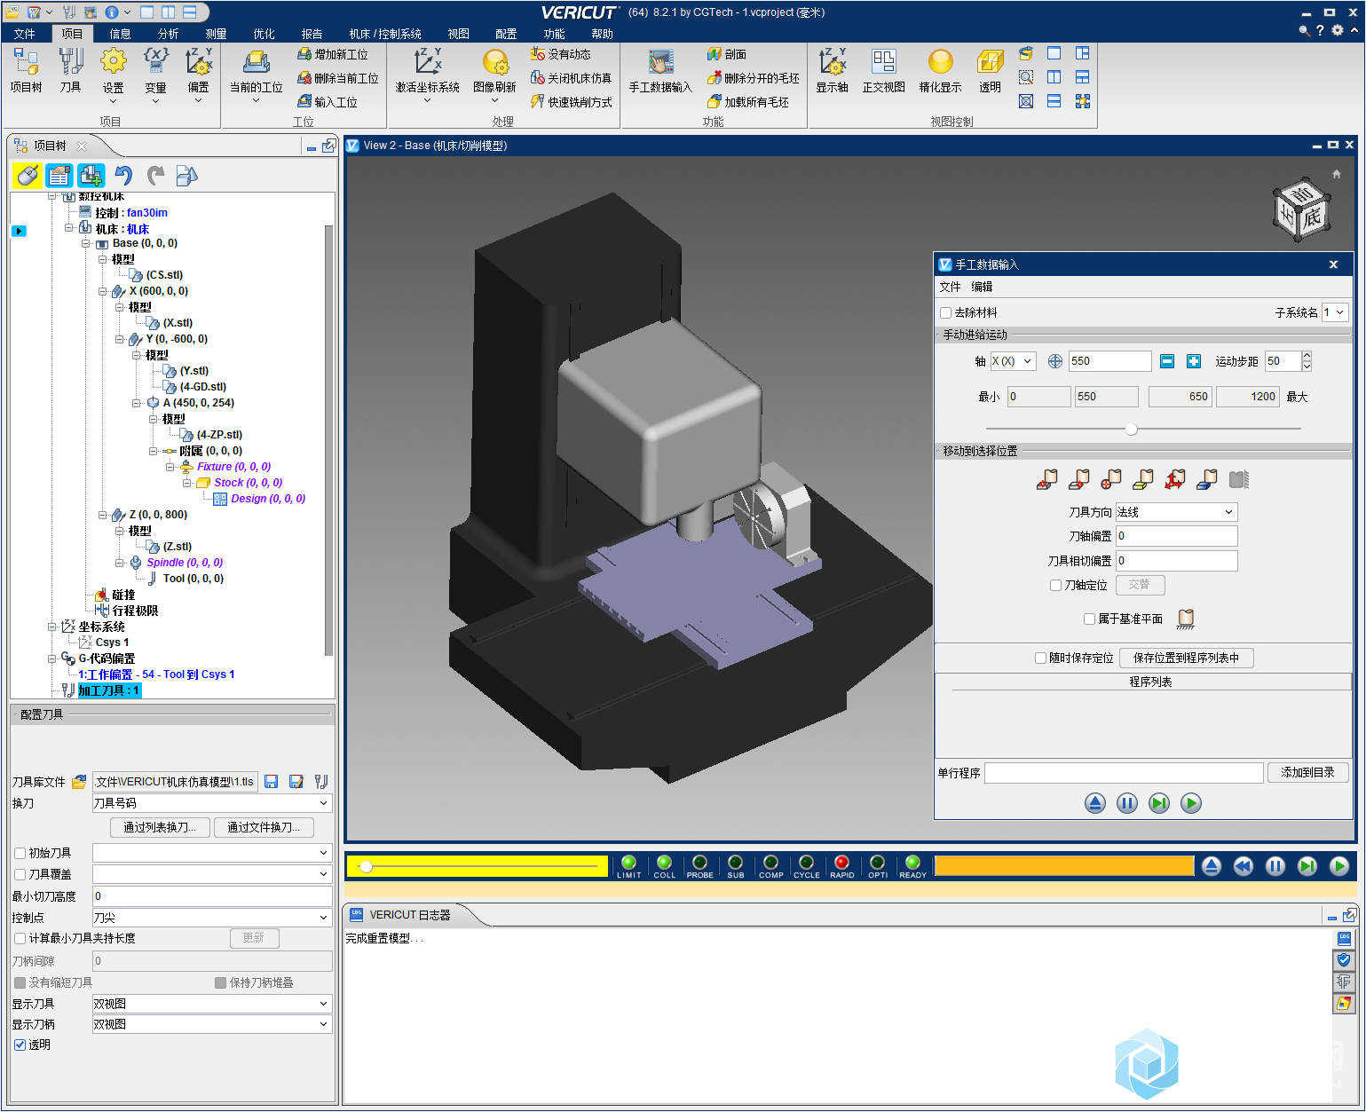Enable 随时保存定位 checkbox

(1041, 658)
